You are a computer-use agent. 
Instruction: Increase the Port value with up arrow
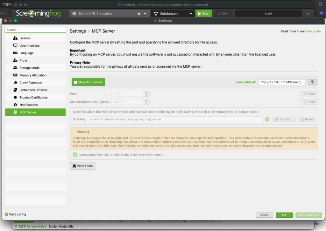coord(146,92)
